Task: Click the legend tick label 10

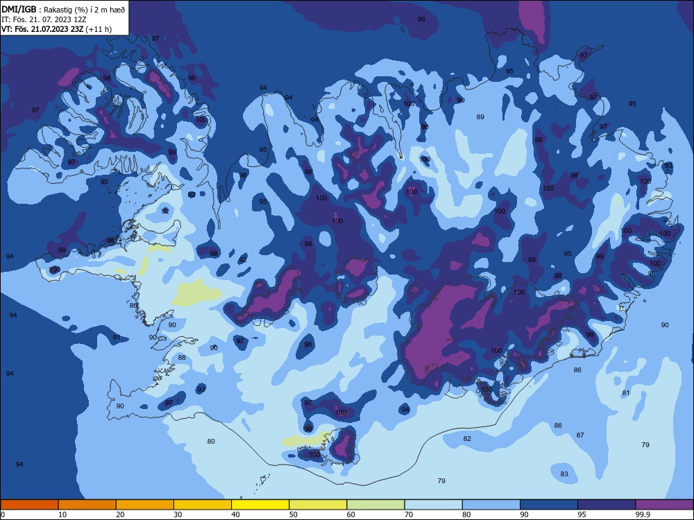Action: pos(62,514)
